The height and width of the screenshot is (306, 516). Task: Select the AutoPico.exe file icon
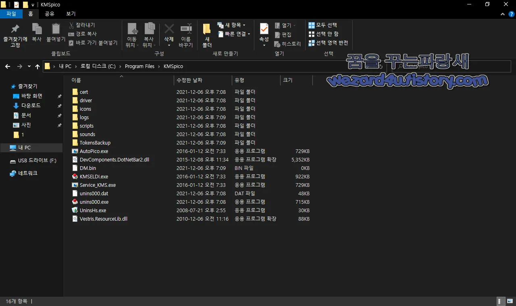click(75, 151)
